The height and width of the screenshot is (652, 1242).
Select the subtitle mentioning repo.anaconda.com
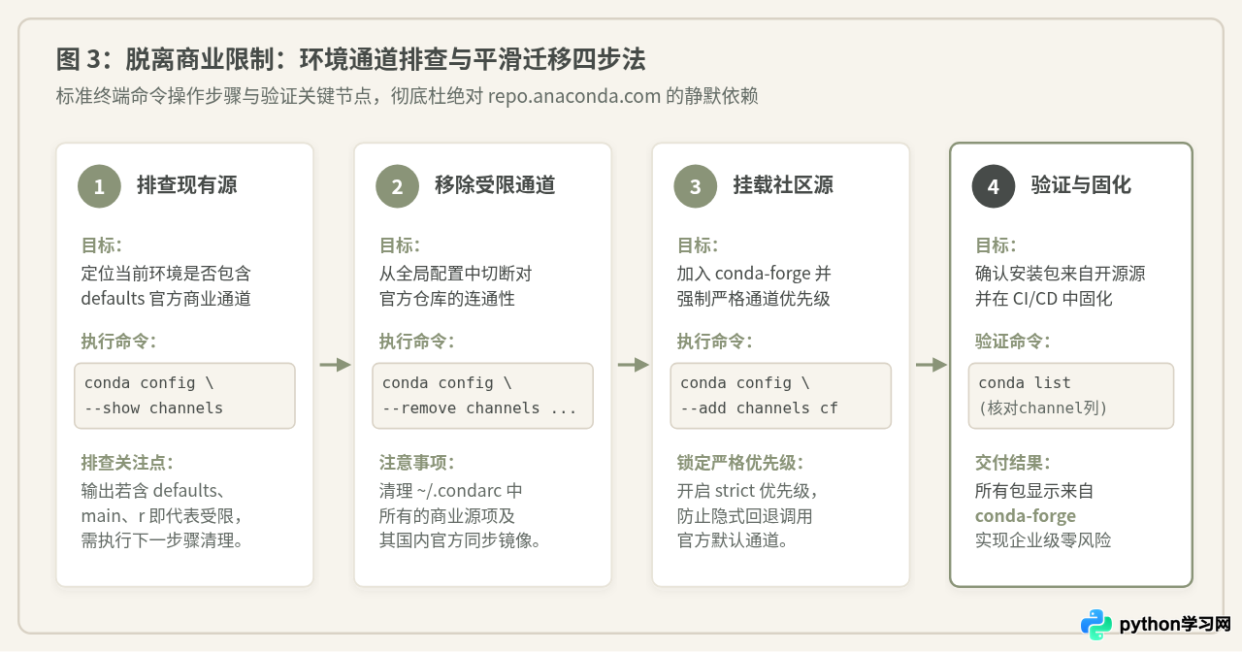[x=407, y=96]
